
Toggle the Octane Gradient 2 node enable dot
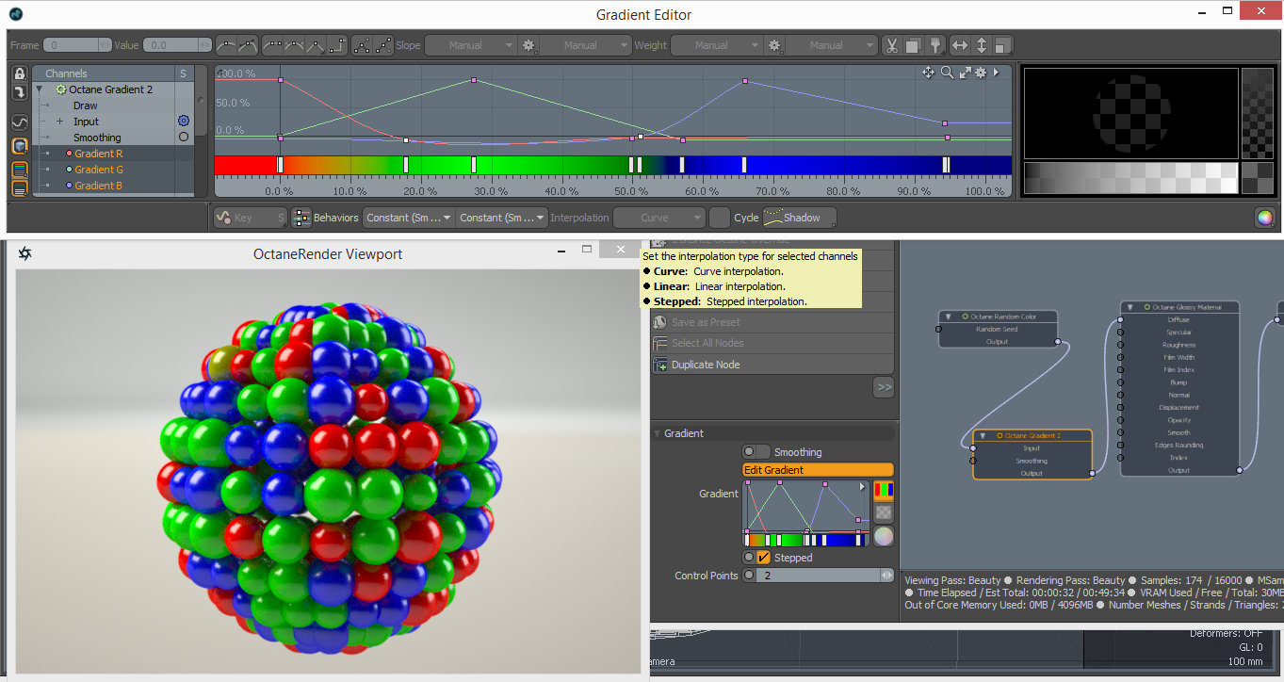1000,436
